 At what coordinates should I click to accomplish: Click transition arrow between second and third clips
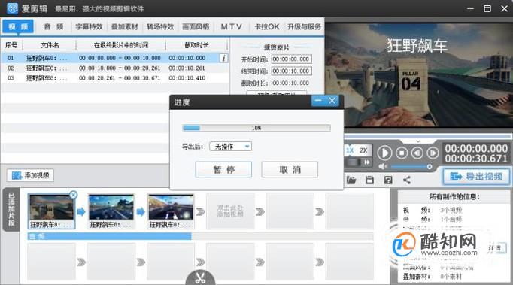[141, 212]
